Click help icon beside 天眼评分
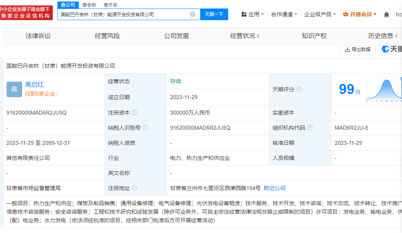The height and width of the screenshot is (233, 402). point(299,89)
